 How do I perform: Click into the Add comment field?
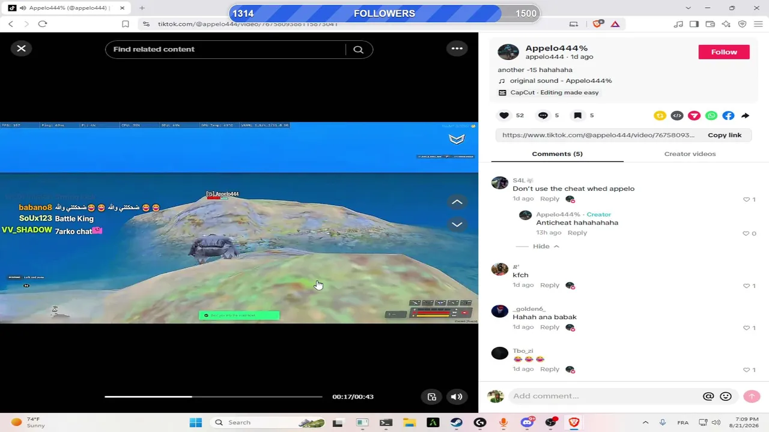pyautogui.click(x=604, y=396)
